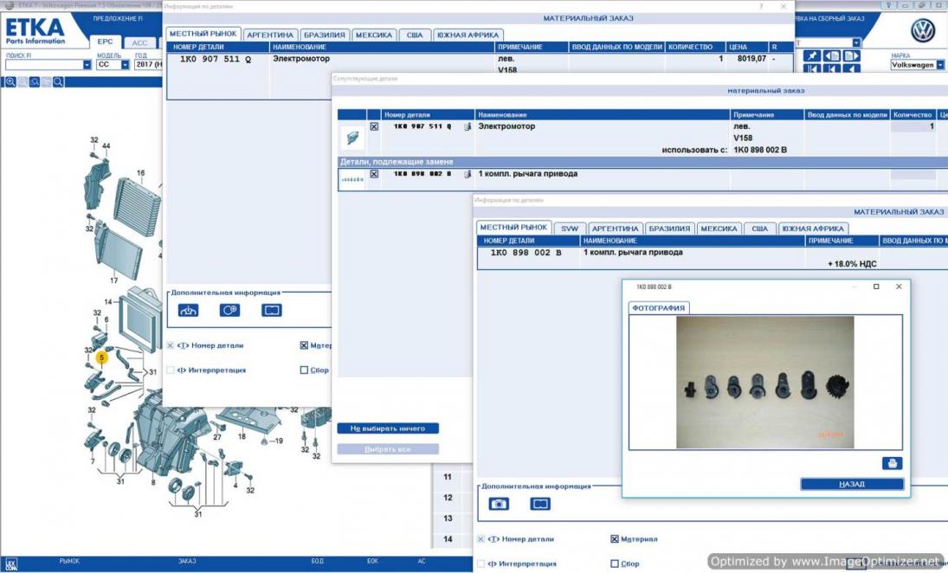Click the part photo of lever kit
This screenshot has width=948, height=573.
coord(764,383)
